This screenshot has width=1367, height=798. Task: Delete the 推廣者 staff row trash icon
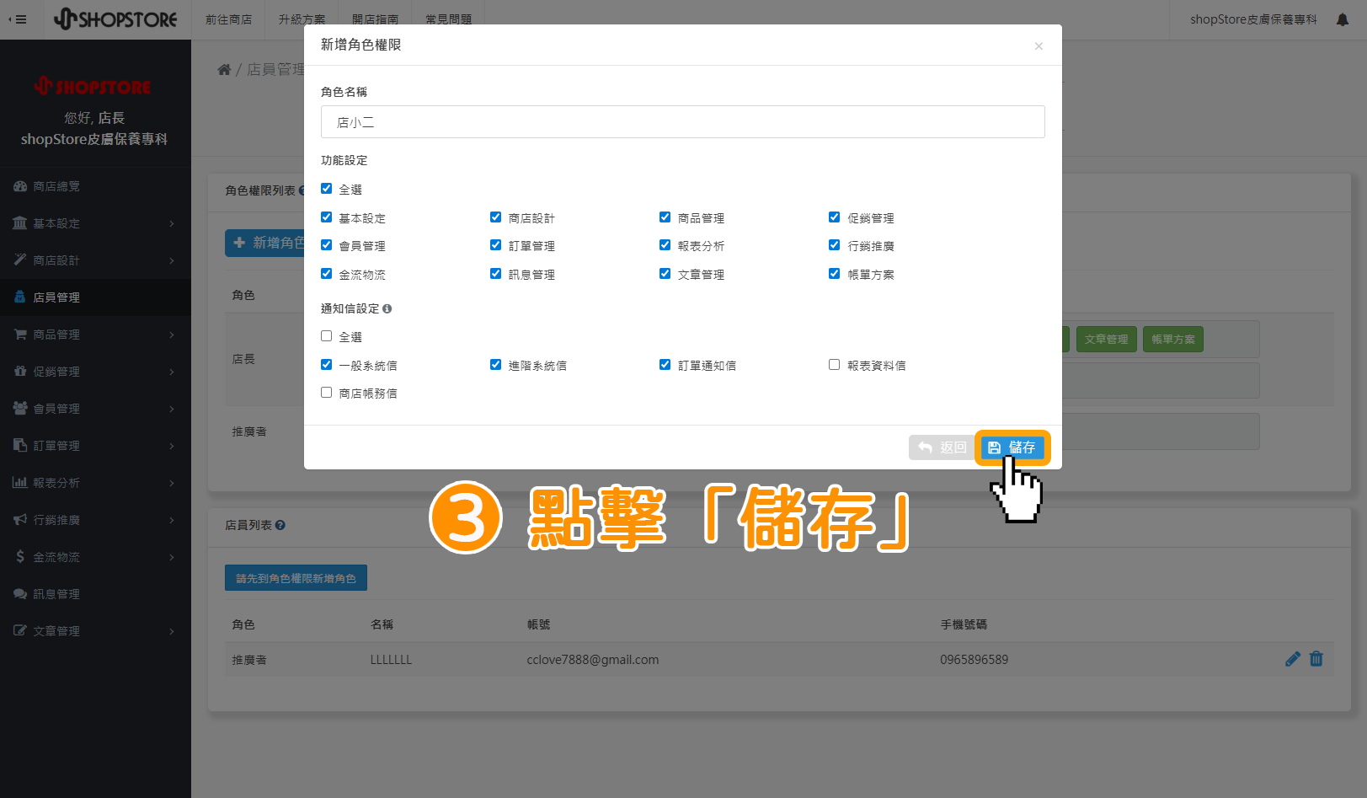(x=1316, y=659)
